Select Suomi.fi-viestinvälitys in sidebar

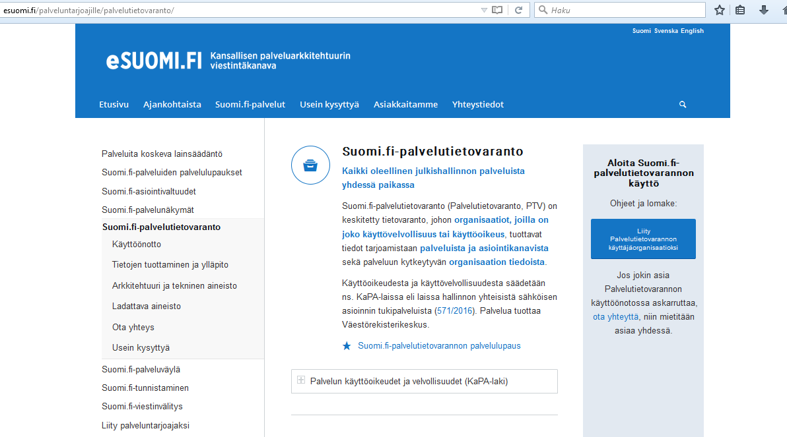pos(142,407)
